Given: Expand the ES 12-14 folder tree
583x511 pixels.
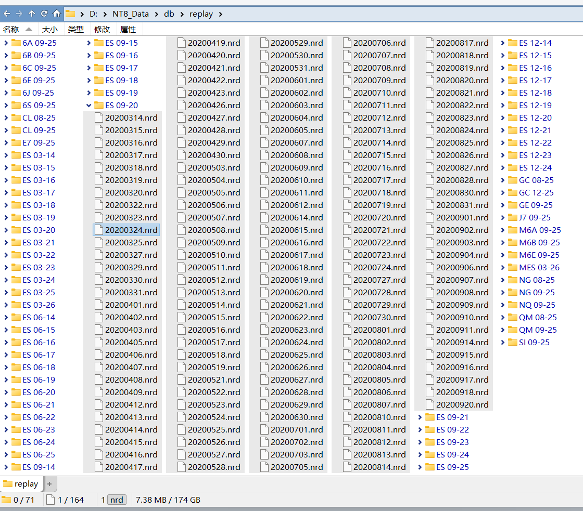Looking at the screenshot, I should (x=502, y=43).
